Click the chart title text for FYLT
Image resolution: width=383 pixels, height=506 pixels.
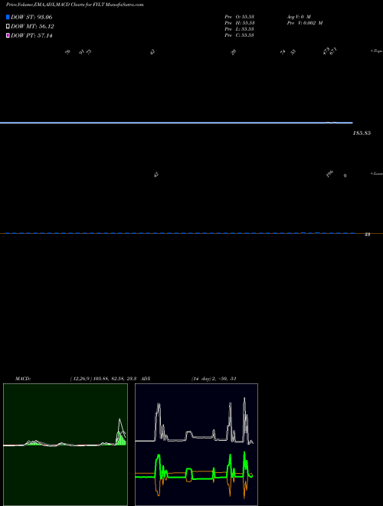coord(75,5)
